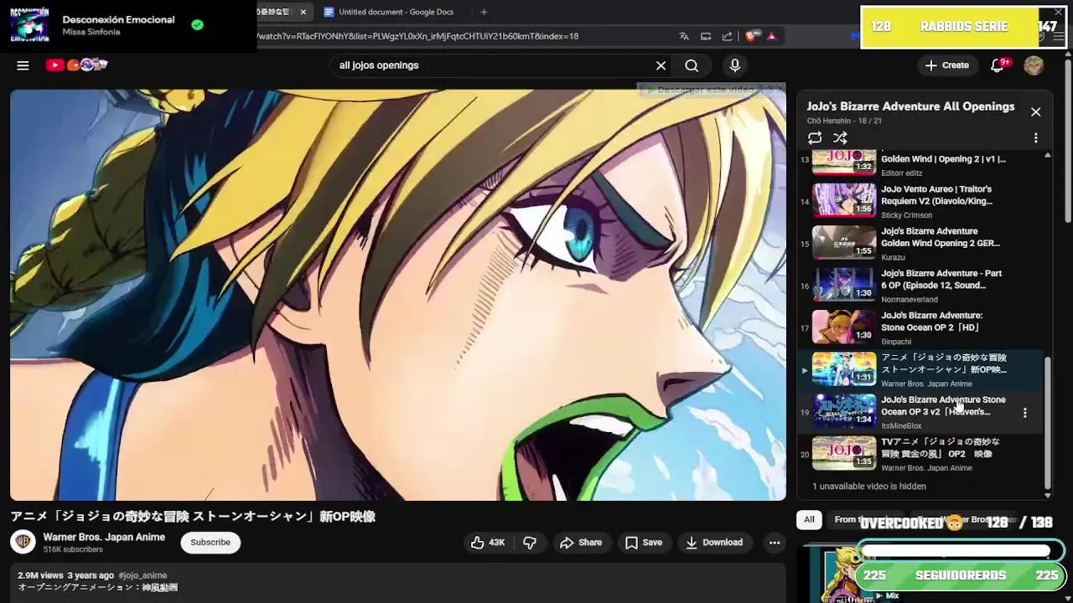The height and width of the screenshot is (603, 1073).
Task: Play Golden Wind Opening 2 GER item by Kurazu
Action: [x=922, y=243]
